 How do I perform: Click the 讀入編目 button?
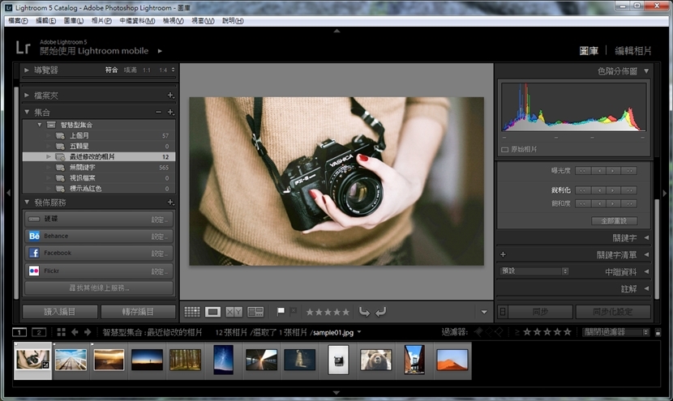click(x=60, y=312)
